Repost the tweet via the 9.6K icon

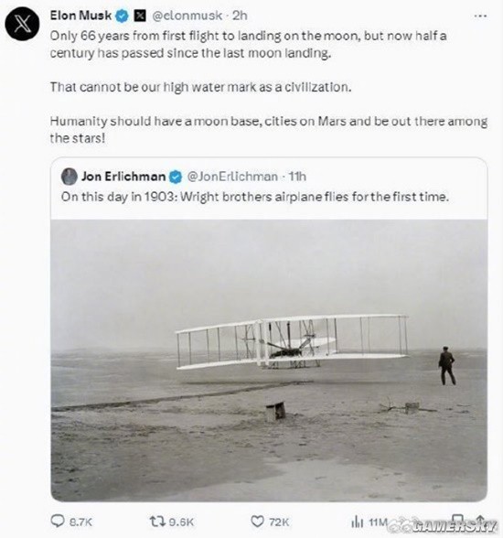point(157,522)
